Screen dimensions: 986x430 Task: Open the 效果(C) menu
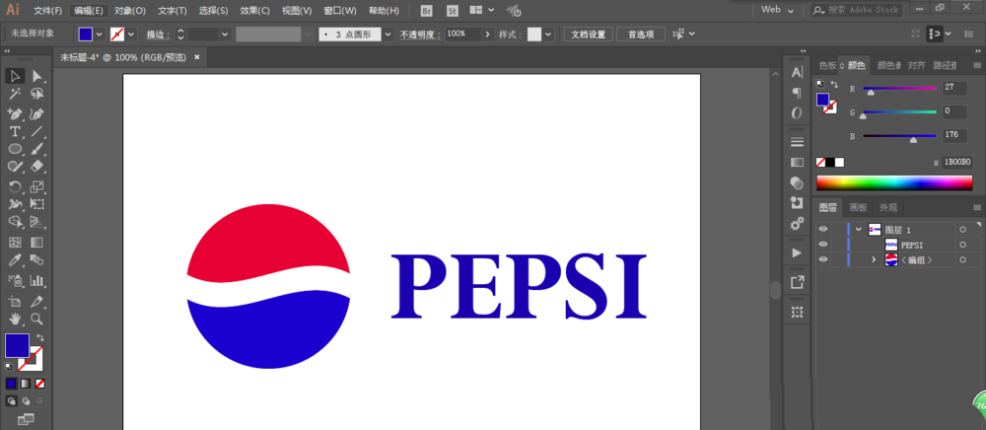[x=254, y=11]
